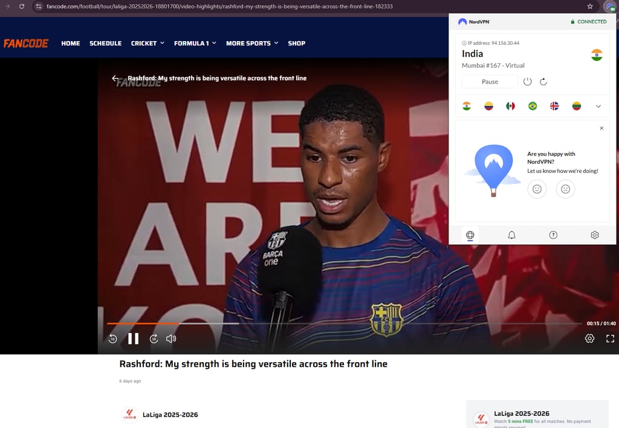Click the fancode.com address bar URL

[x=219, y=6]
